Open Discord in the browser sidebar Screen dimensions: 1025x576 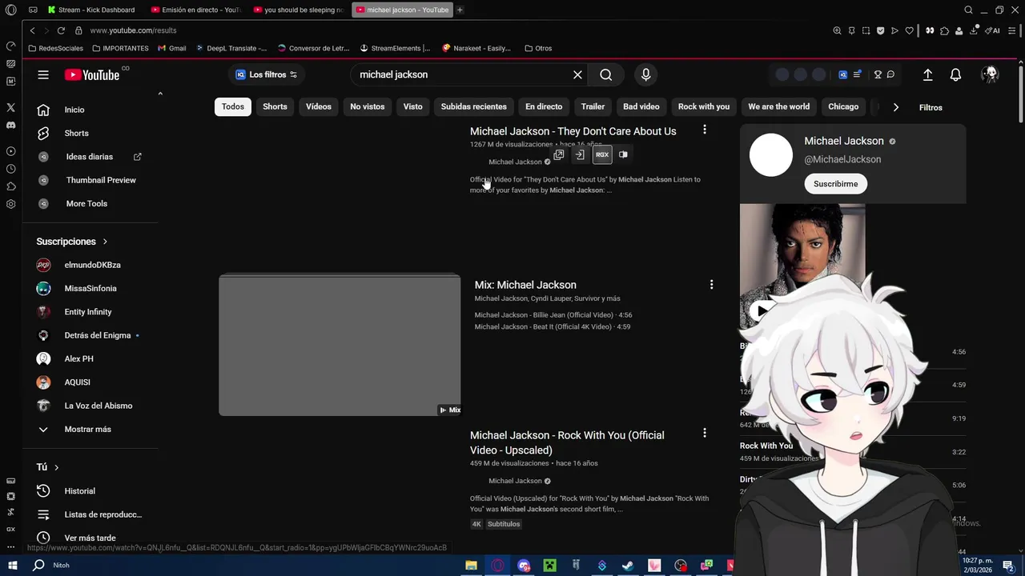(x=10, y=125)
